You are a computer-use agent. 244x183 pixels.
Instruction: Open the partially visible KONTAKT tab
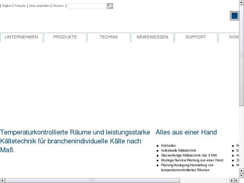(x=229, y=37)
